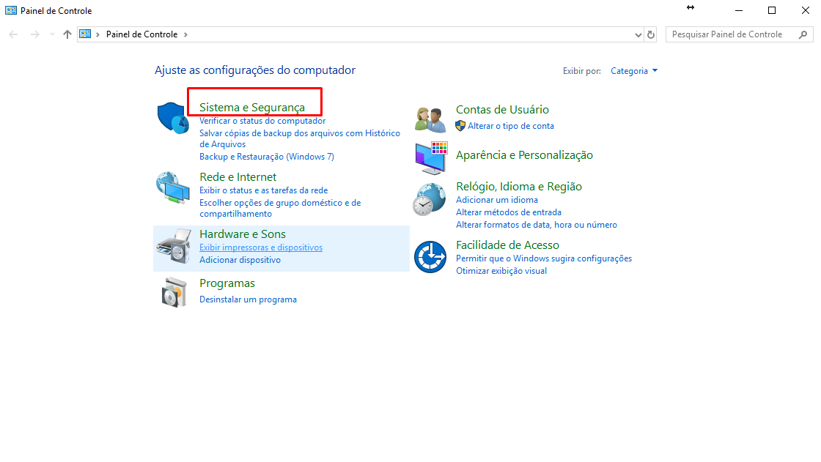Click the forward navigation arrow
The width and height of the screenshot is (821, 462).
(x=34, y=34)
